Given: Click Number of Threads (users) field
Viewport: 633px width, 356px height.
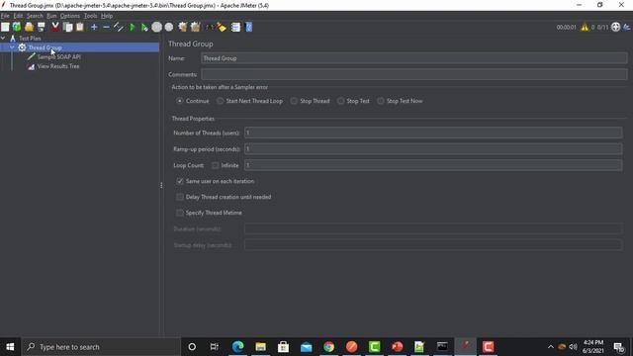Looking at the screenshot, I should [x=433, y=133].
